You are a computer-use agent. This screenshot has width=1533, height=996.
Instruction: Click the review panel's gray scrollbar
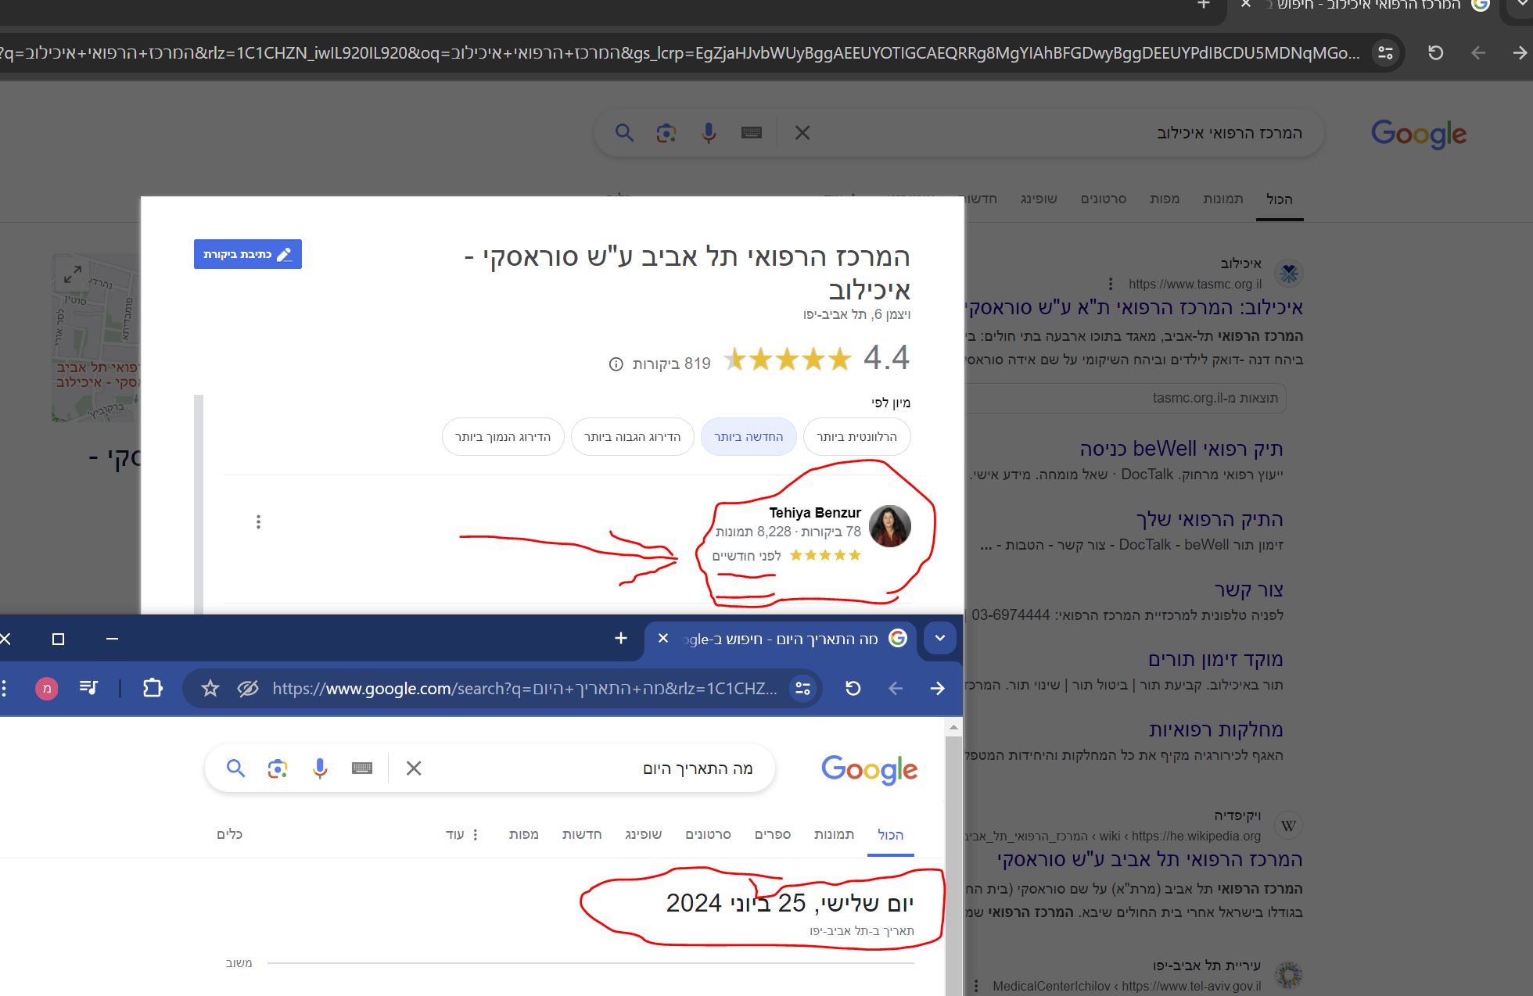coord(199,504)
